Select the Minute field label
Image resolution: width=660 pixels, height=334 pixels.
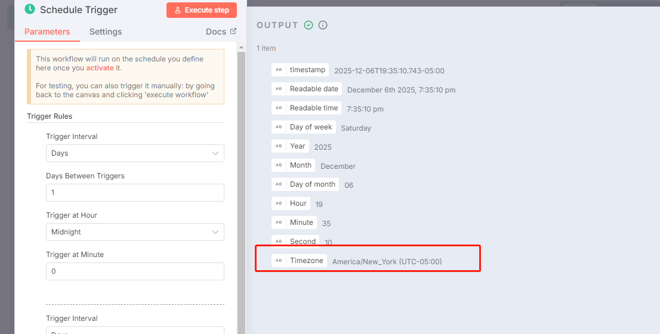click(301, 222)
